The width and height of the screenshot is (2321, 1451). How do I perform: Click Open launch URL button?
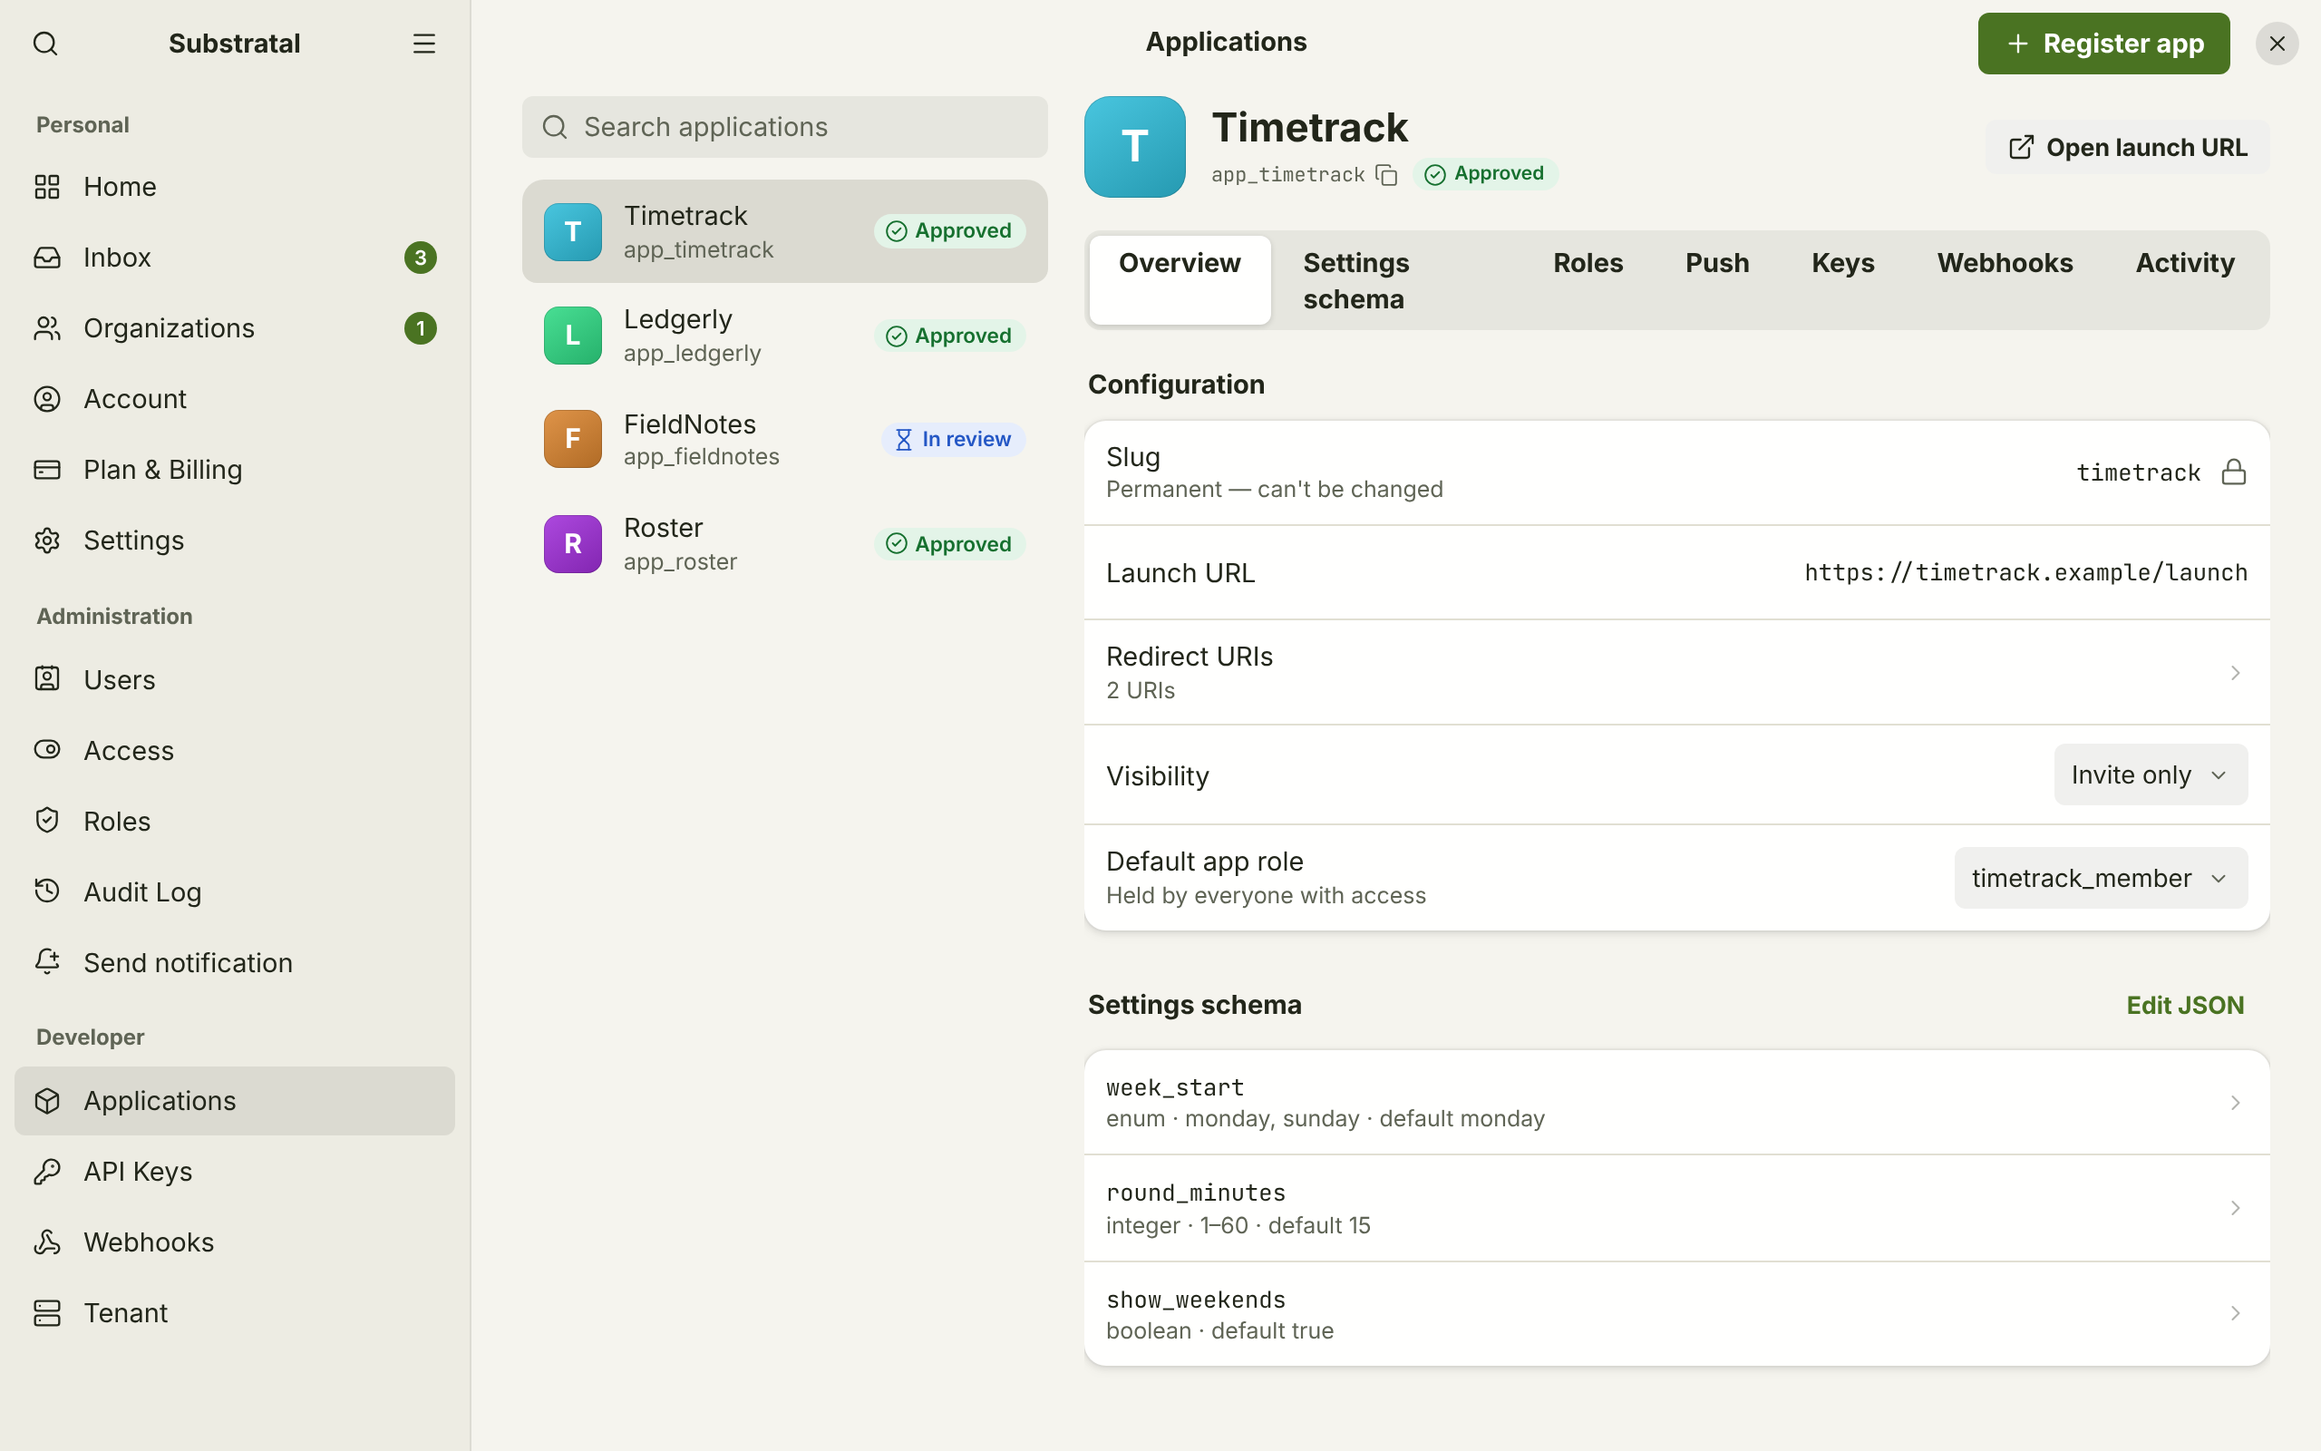2127,147
